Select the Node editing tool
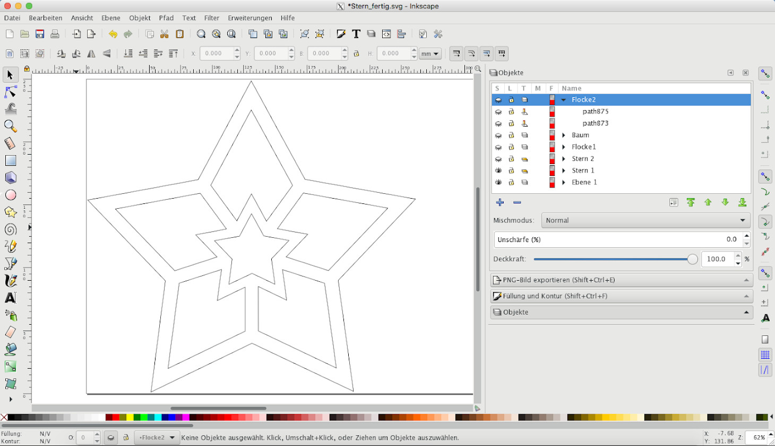 10,92
